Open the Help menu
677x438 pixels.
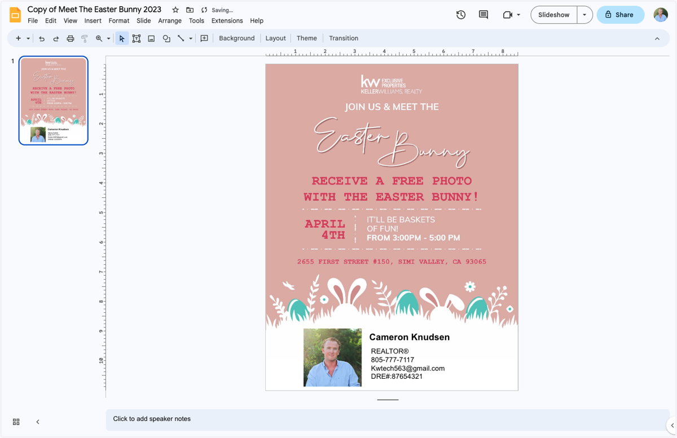(257, 21)
